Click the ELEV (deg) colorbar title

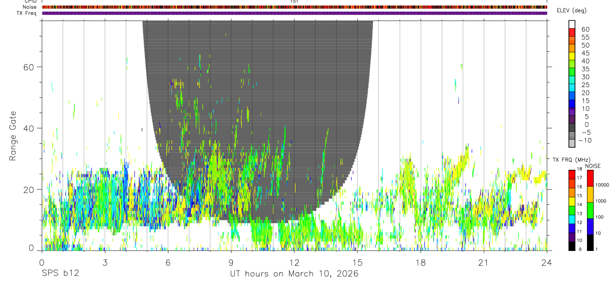point(572,11)
